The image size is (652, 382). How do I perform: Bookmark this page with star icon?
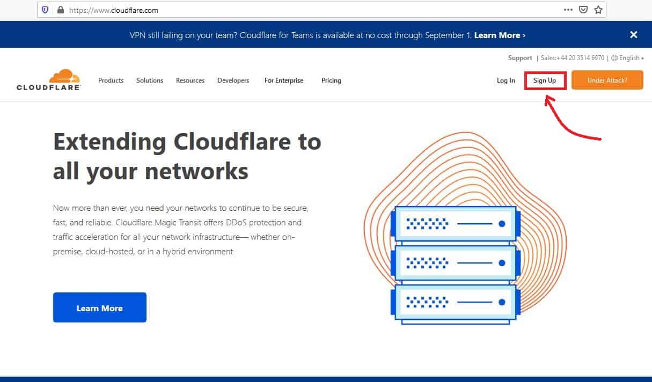(598, 10)
